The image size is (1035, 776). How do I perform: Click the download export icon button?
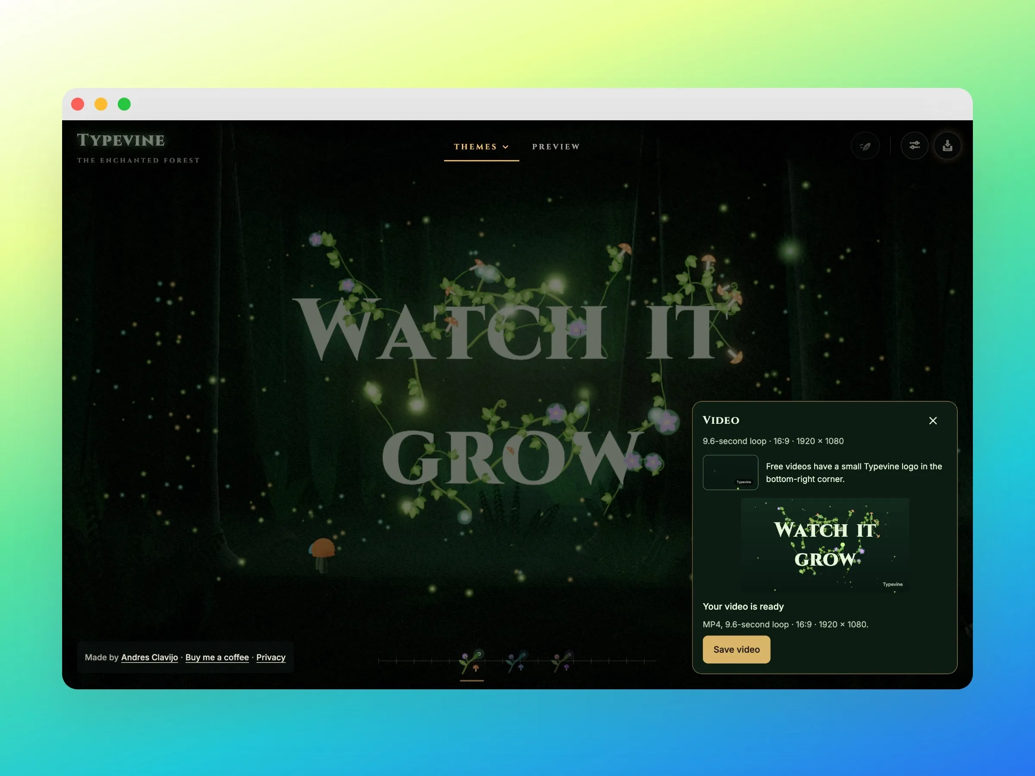(x=947, y=146)
